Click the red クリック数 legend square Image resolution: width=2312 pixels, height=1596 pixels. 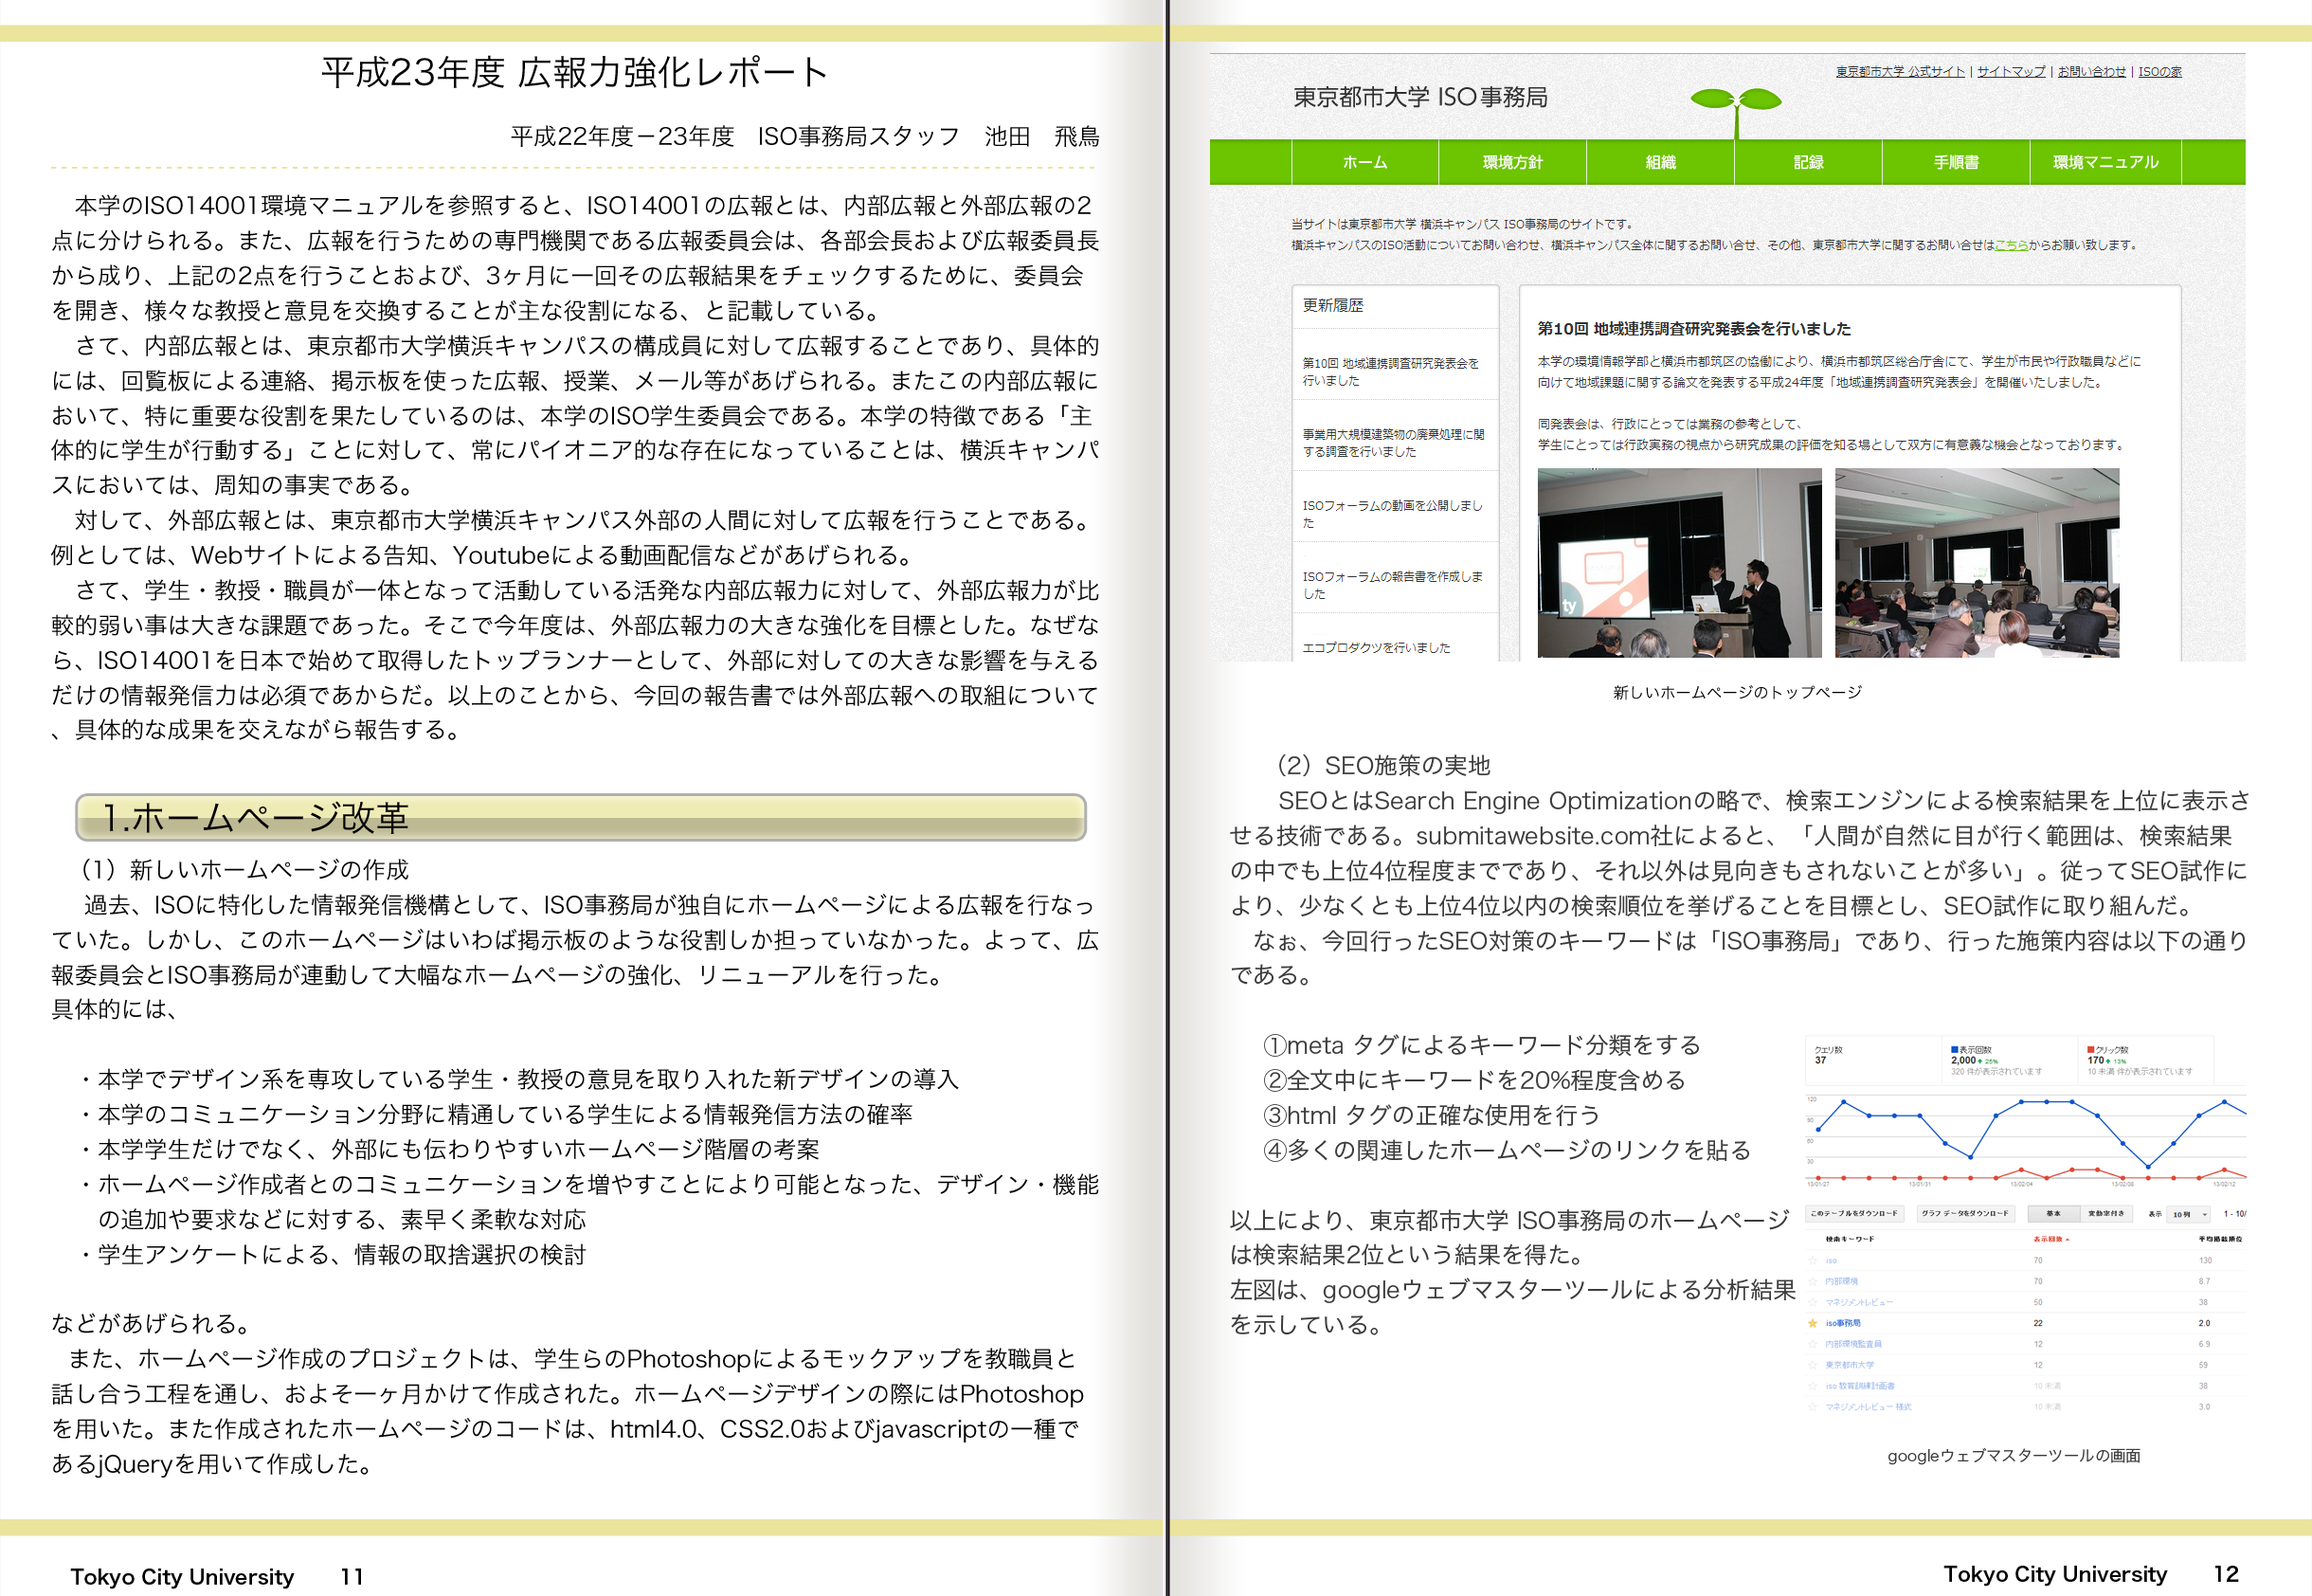pos(2090,1050)
